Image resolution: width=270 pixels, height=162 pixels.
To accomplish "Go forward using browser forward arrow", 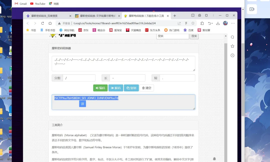I will pyautogui.click(x=35, y=23).
